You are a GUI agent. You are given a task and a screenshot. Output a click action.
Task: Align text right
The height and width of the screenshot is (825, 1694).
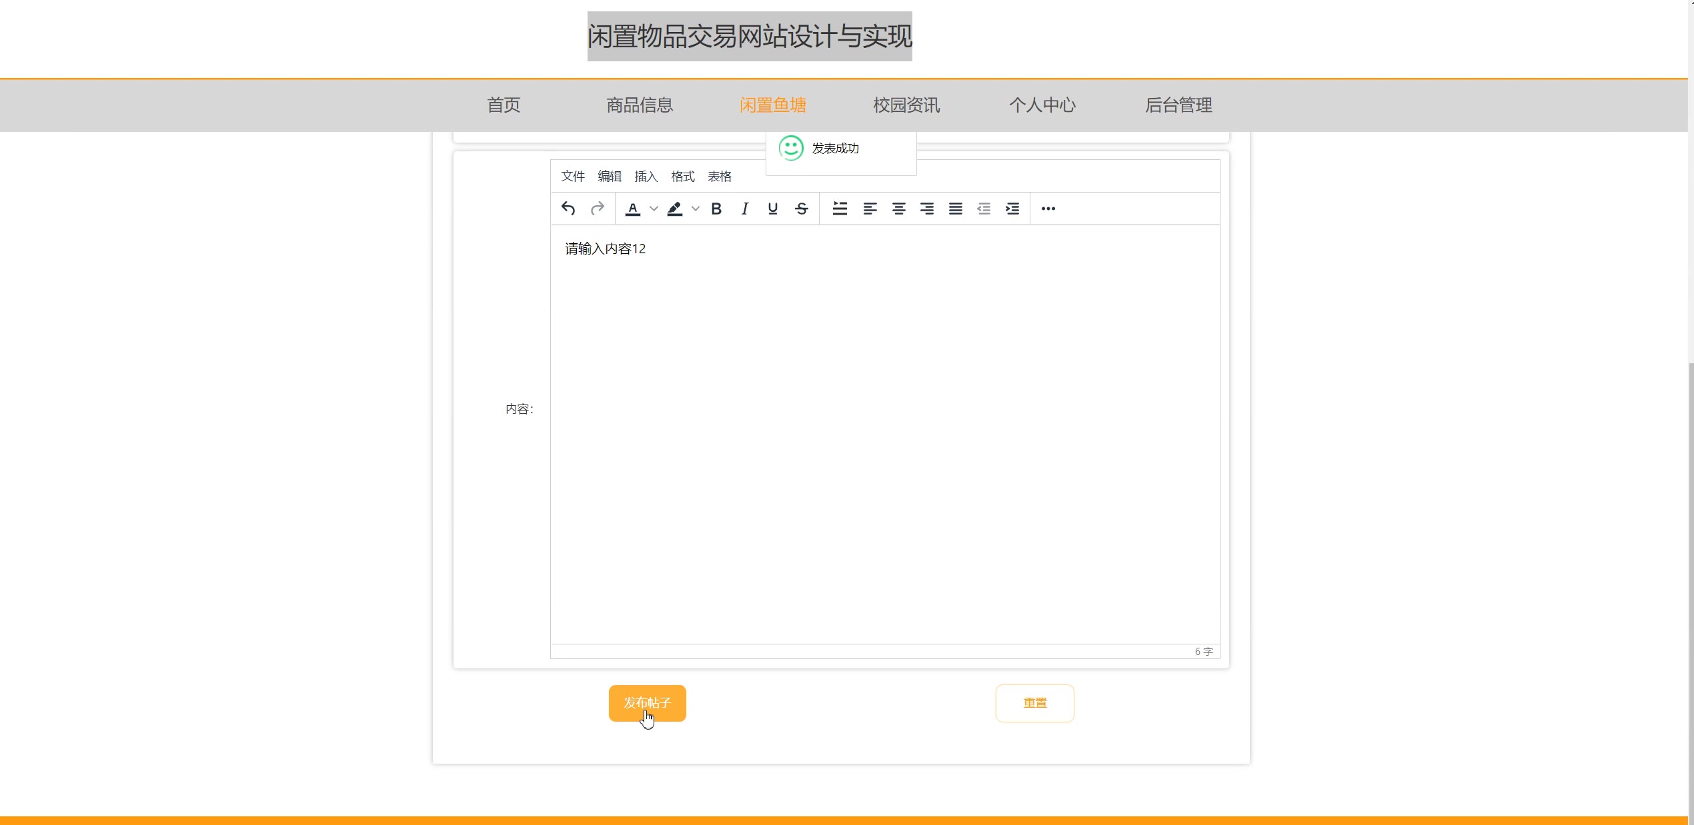point(927,209)
